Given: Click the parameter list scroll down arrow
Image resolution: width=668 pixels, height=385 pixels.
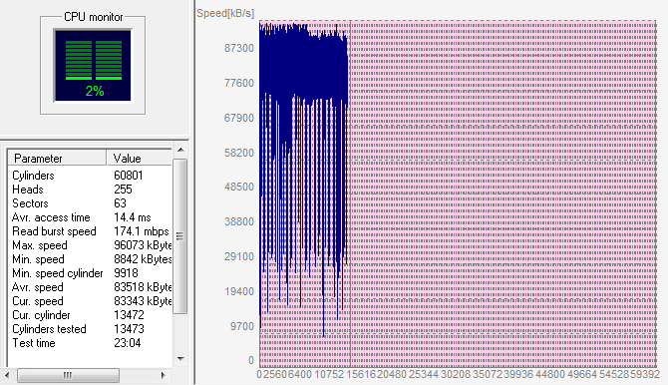Looking at the screenshot, I should point(180,358).
